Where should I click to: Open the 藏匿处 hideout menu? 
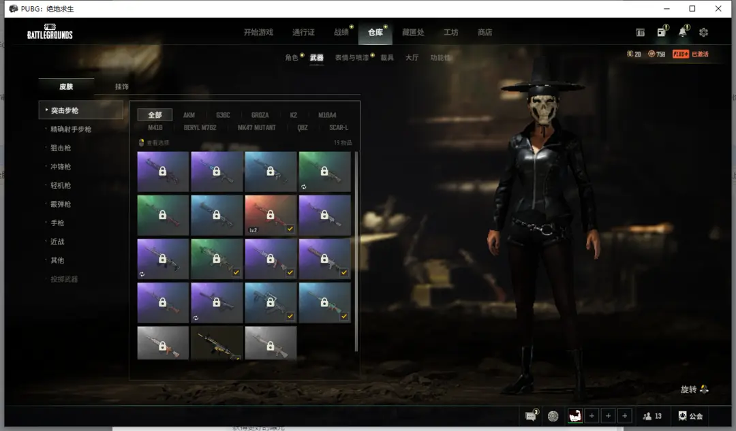pyautogui.click(x=413, y=33)
